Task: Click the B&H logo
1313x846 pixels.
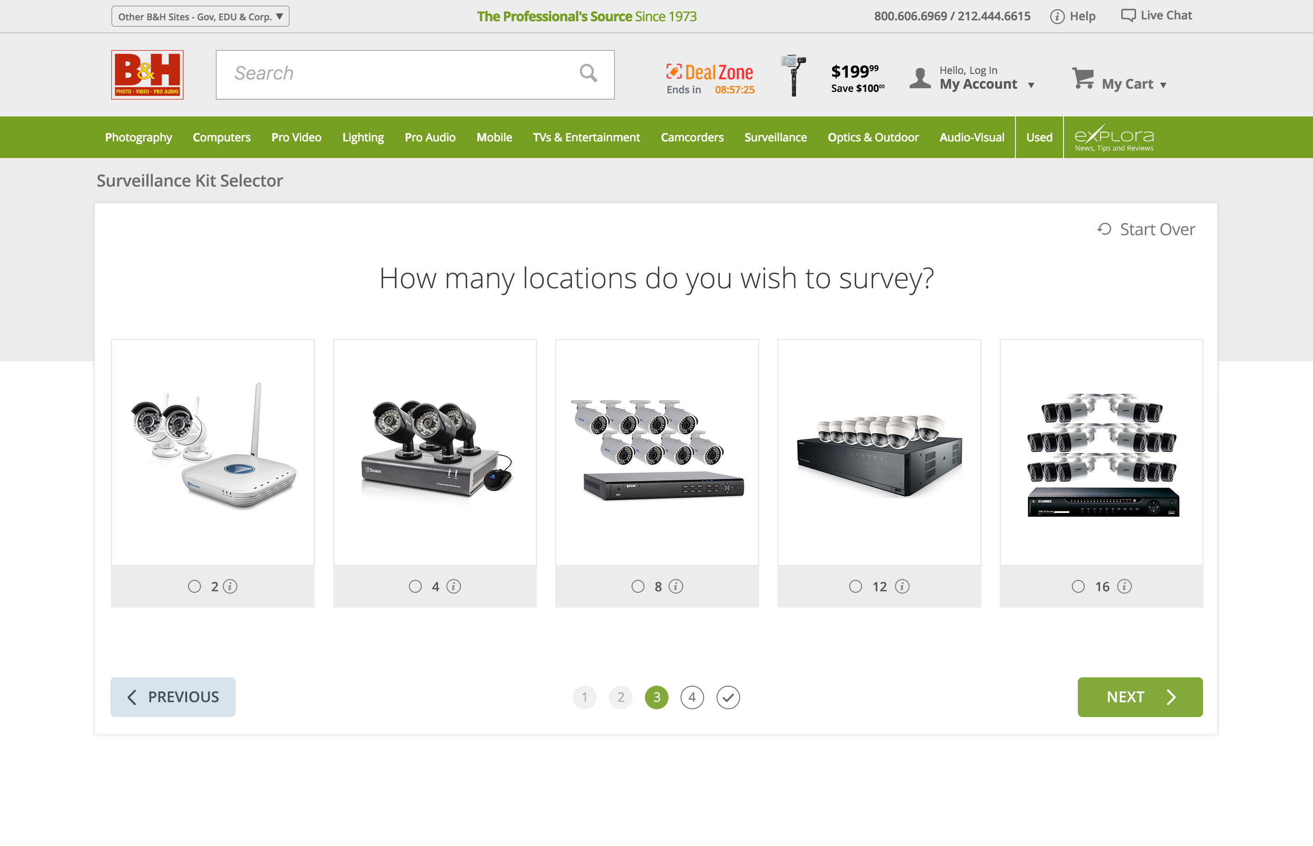Action: pos(147,75)
